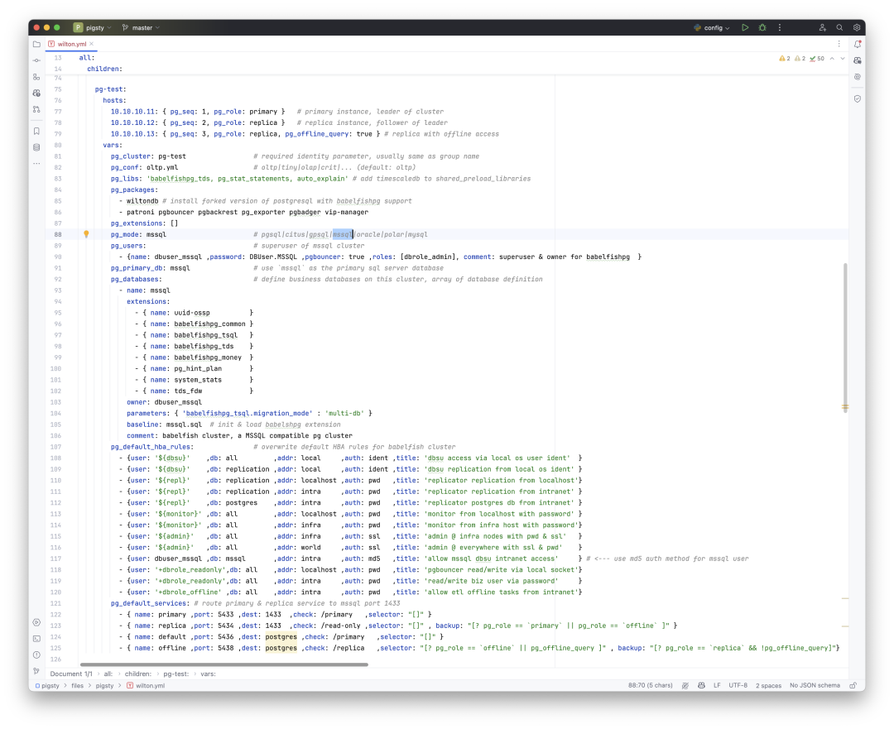The height and width of the screenshot is (729, 894).
Task: Run the config configuration
Action: pos(745,27)
